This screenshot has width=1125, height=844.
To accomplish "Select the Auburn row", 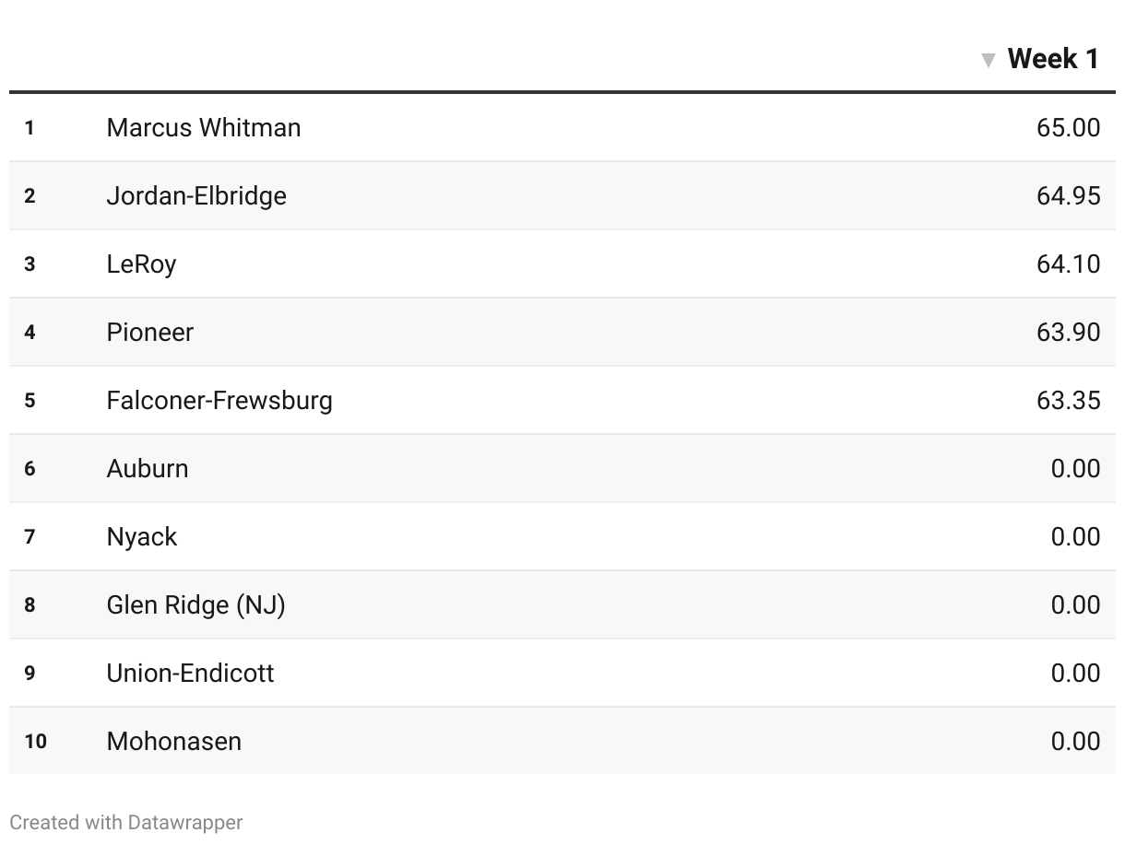I will point(562,468).
